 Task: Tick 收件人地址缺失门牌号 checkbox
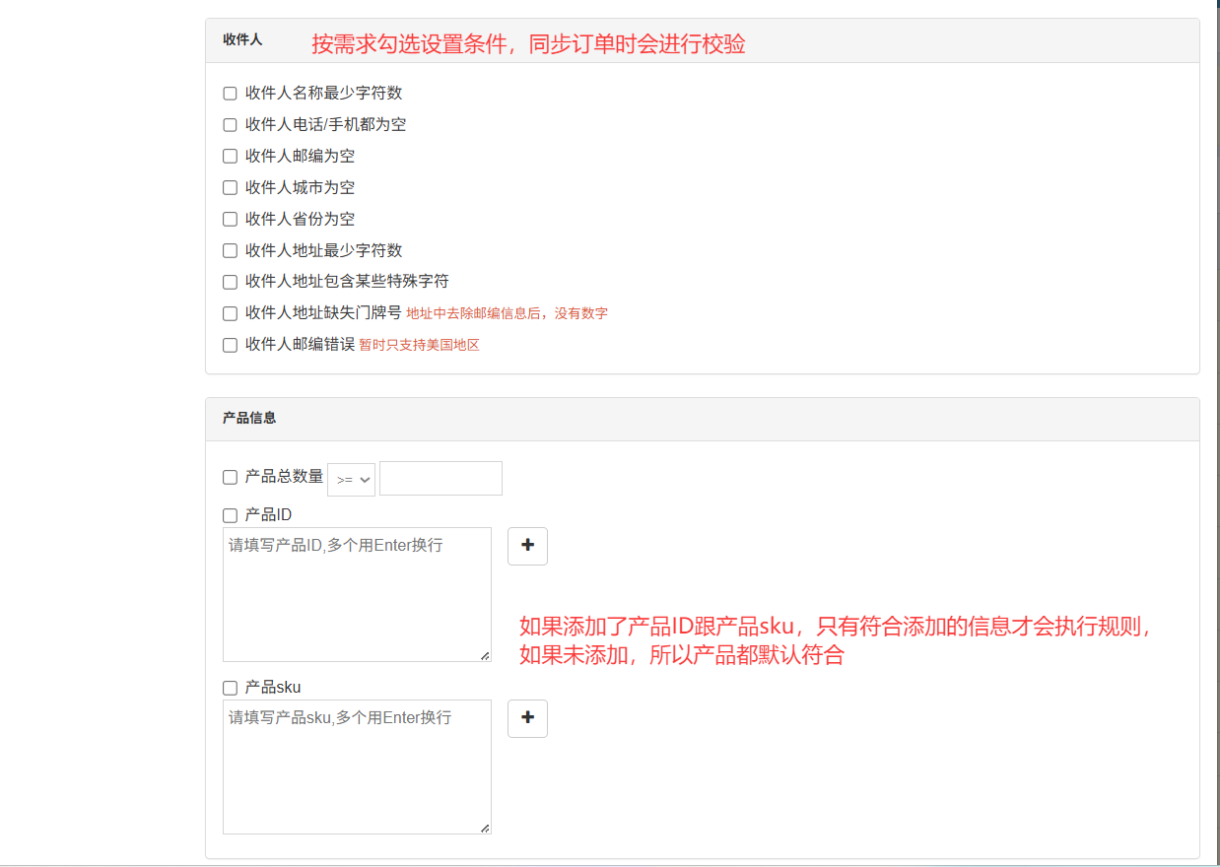[x=230, y=313]
